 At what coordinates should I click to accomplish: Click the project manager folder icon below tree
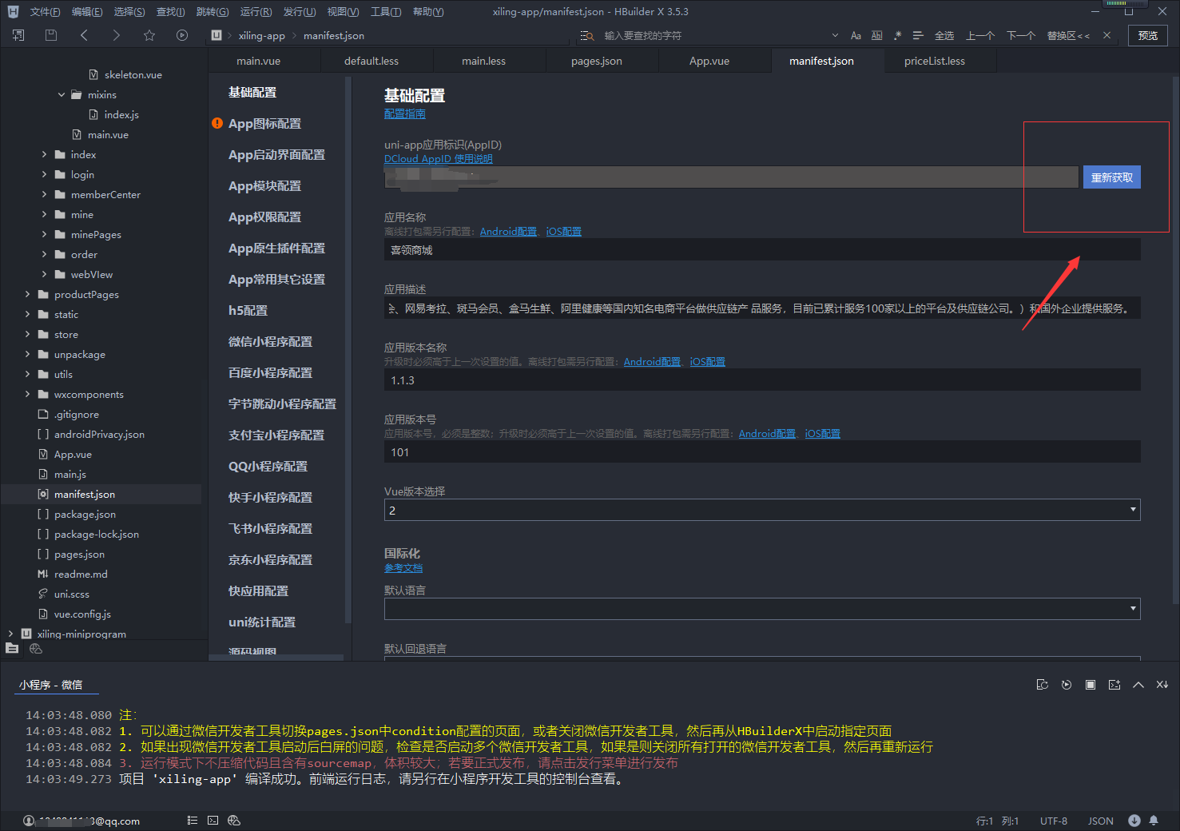click(12, 649)
